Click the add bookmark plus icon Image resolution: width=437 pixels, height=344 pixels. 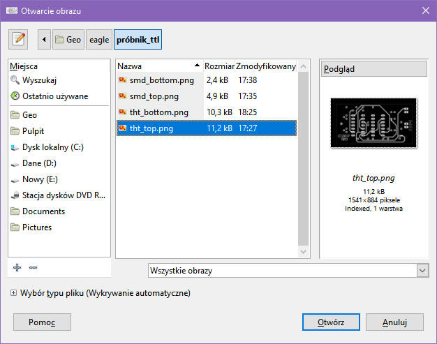point(17,267)
